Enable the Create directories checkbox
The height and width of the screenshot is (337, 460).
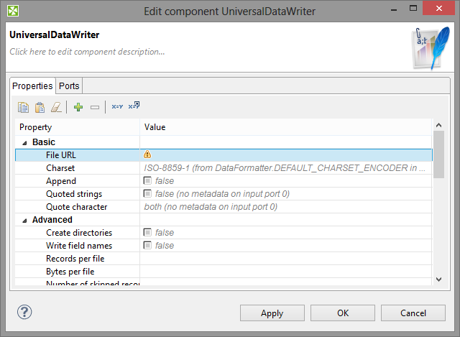(x=147, y=233)
